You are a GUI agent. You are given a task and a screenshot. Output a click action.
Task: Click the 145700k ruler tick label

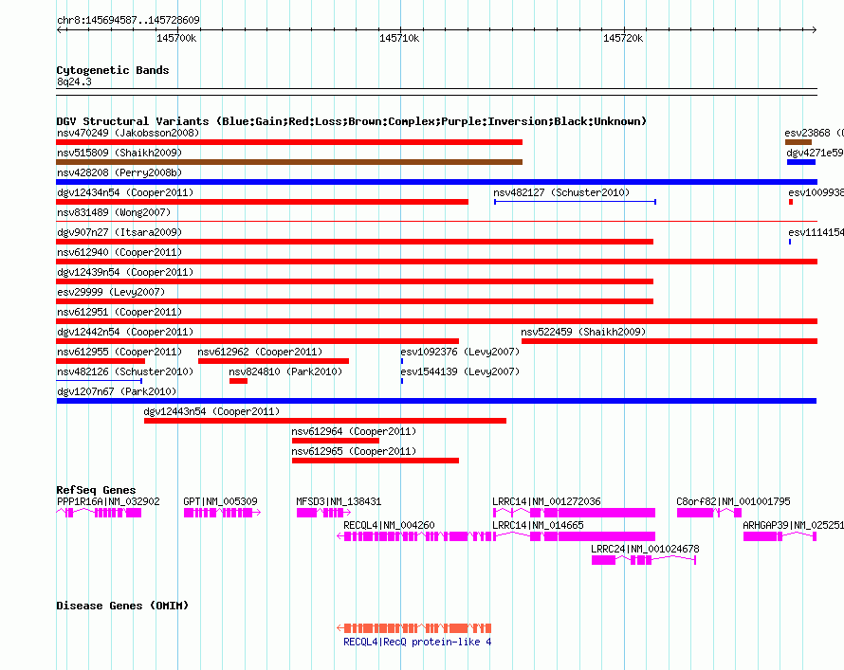(x=176, y=38)
